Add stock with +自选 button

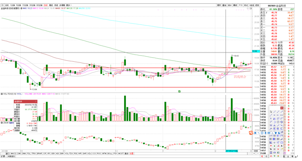252,6
